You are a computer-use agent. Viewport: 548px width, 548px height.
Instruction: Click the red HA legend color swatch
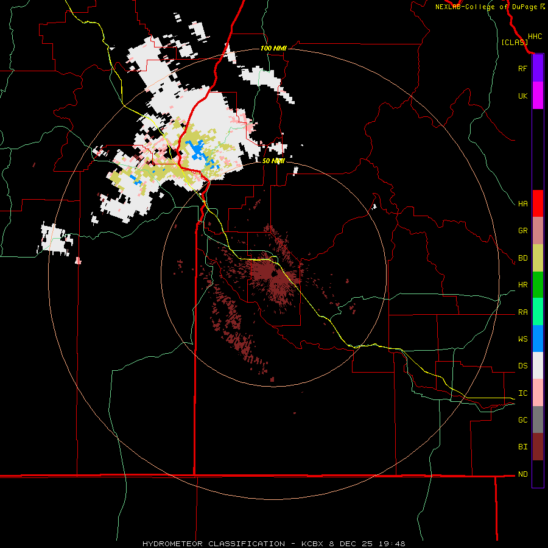click(538, 203)
